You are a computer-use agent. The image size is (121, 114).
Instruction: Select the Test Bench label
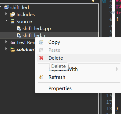[26, 43]
